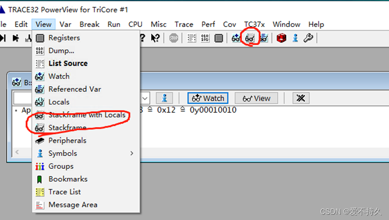Viewport: 389px width, 220px height.
Task: Click the Watch button in the watch window
Action: point(208,98)
